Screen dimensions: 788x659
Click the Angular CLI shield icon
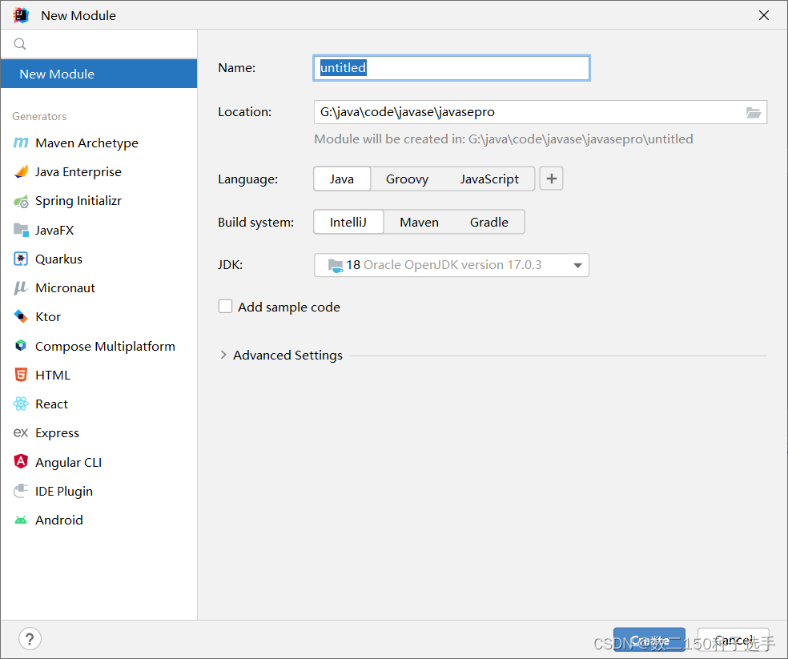pyautogui.click(x=21, y=461)
